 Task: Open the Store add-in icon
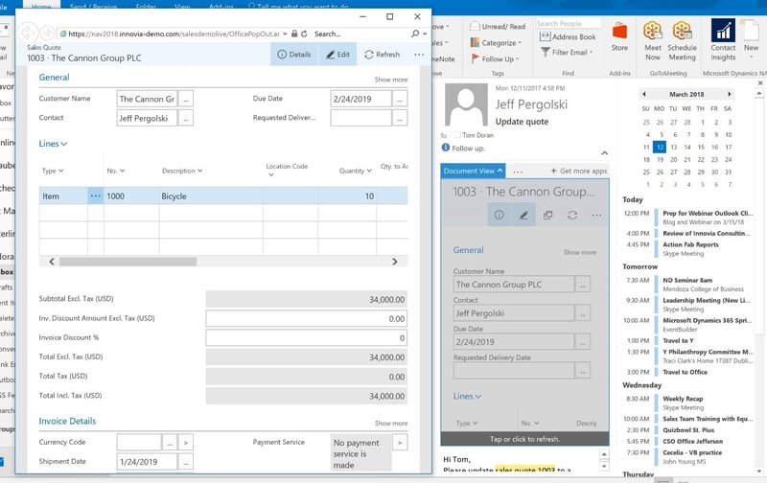(x=619, y=37)
